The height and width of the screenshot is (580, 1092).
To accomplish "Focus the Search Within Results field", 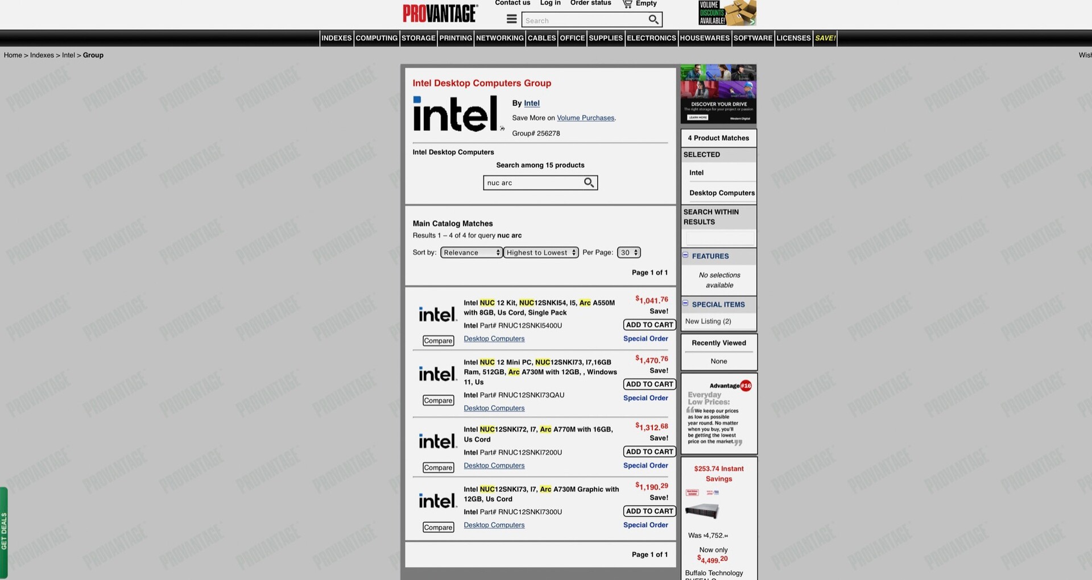I will pos(720,238).
